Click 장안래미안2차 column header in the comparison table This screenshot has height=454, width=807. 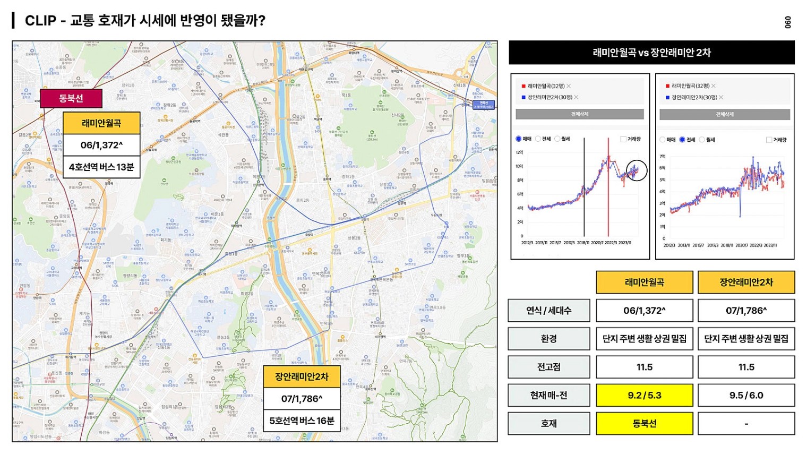746,282
